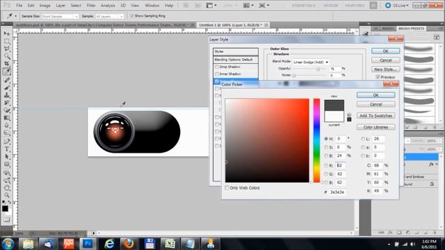Viewport: 445px width, 250px height.
Task: Open the Sample All Layers dropdown
Action: (x=109, y=17)
